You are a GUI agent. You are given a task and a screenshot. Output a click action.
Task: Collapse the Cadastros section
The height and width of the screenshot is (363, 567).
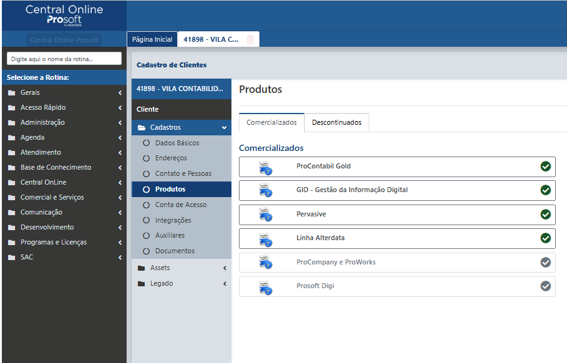pos(224,128)
